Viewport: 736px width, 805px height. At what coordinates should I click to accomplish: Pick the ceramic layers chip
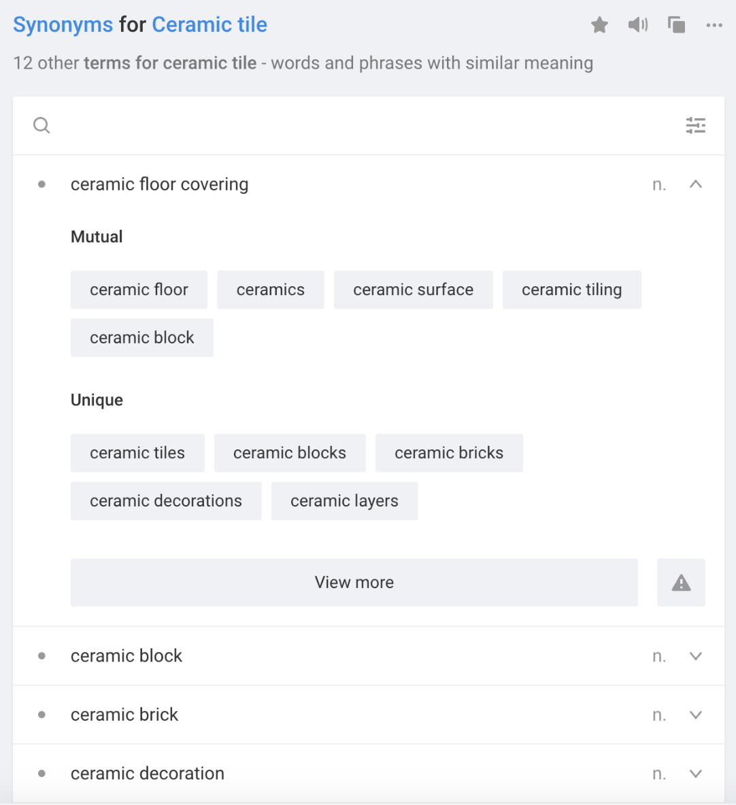click(344, 501)
